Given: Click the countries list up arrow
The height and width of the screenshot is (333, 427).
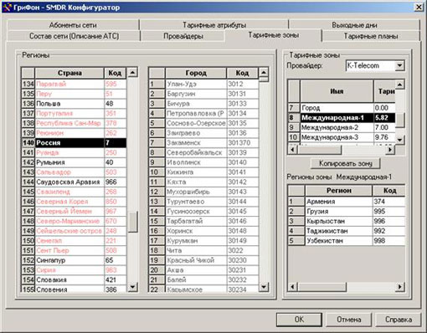Looking at the screenshot, I should point(132,73).
